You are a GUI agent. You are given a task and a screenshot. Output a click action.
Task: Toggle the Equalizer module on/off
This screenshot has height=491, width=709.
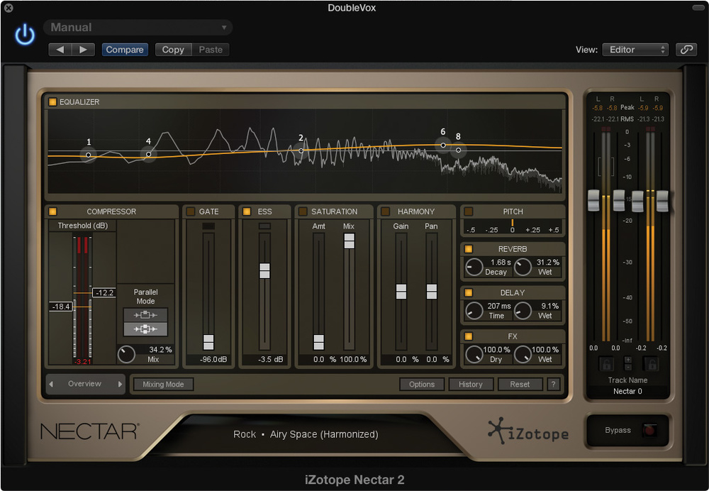[x=53, y=102]
